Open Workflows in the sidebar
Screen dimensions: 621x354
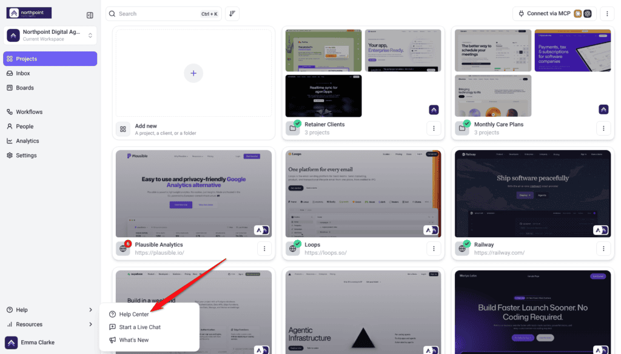(x=29, y=112)
